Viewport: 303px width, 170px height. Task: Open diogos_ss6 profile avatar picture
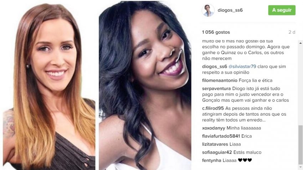(x=208, y=10)
